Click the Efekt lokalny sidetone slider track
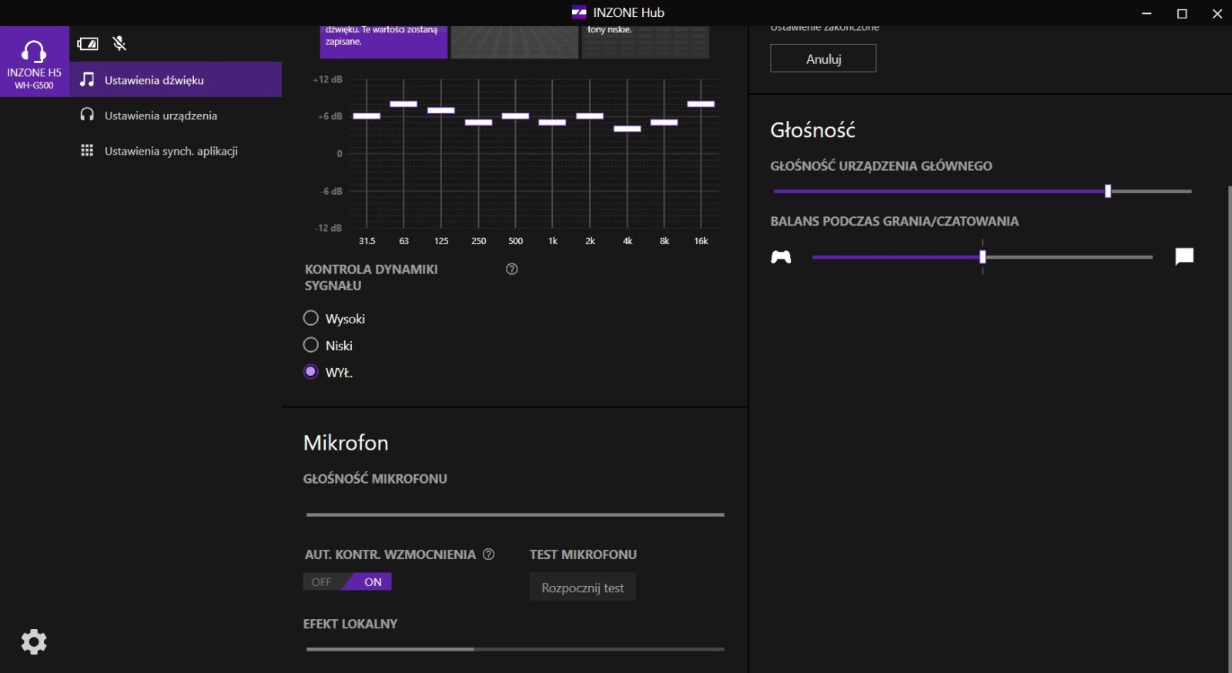This screenshot has height=673, width=1232. click(x=514, y=649)
